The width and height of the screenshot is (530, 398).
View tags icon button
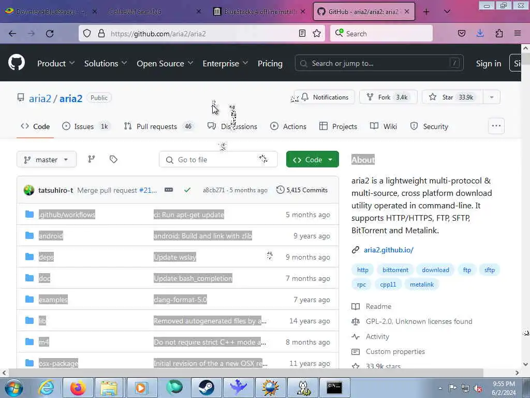[113, 159]
